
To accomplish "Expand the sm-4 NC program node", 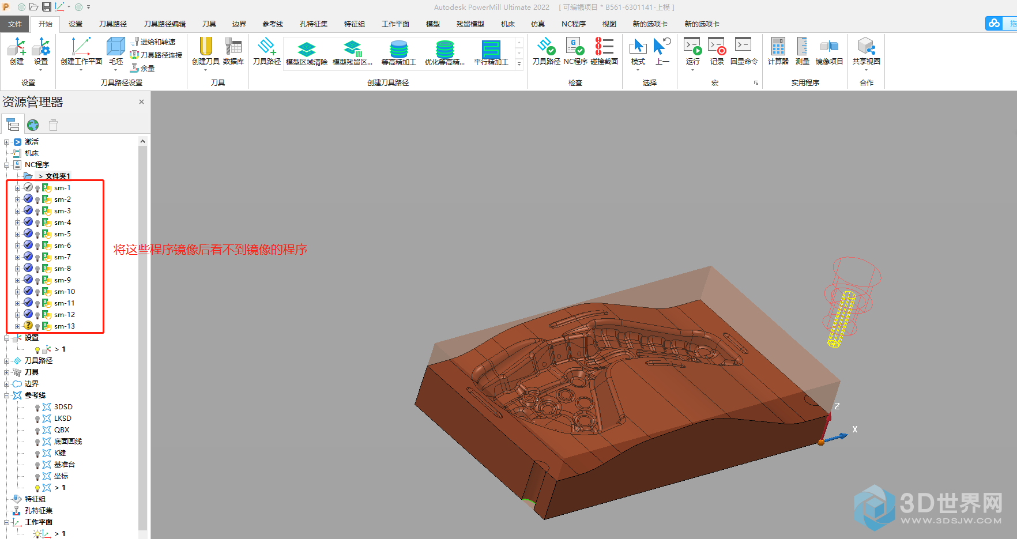I will click(x=17, y=223).
